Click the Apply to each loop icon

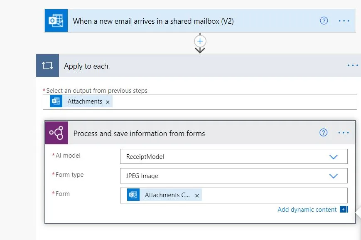48,65
